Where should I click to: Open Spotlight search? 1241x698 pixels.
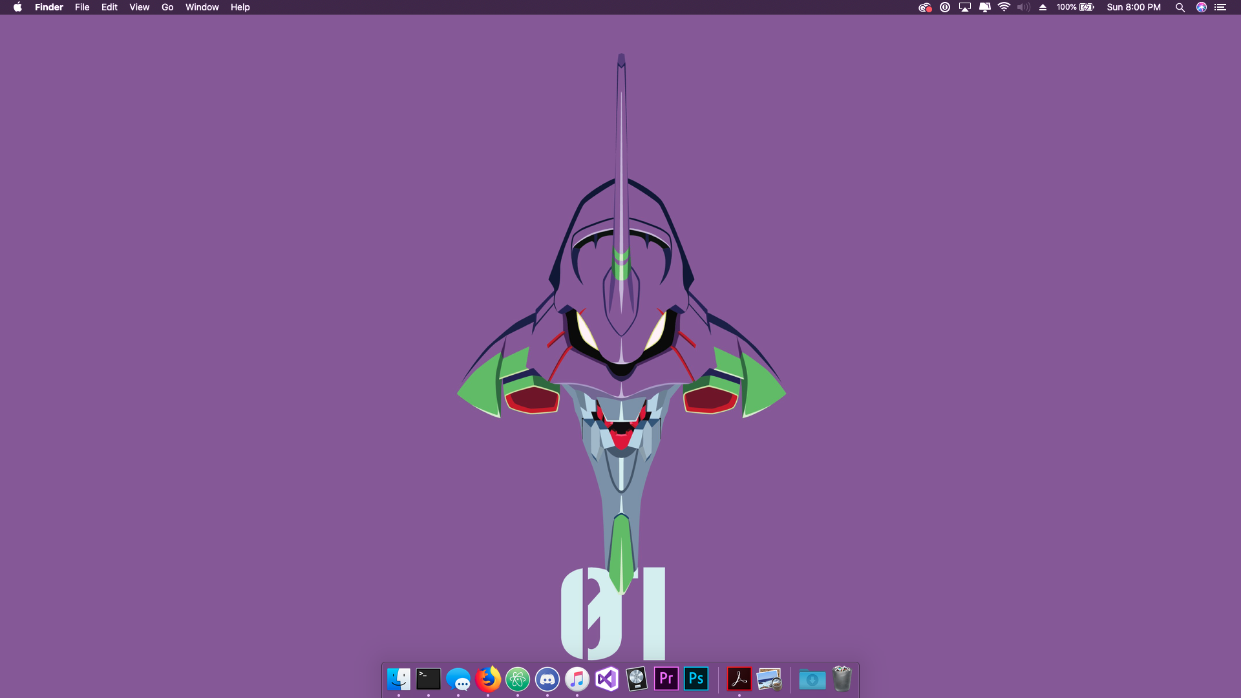(1180, 7)
